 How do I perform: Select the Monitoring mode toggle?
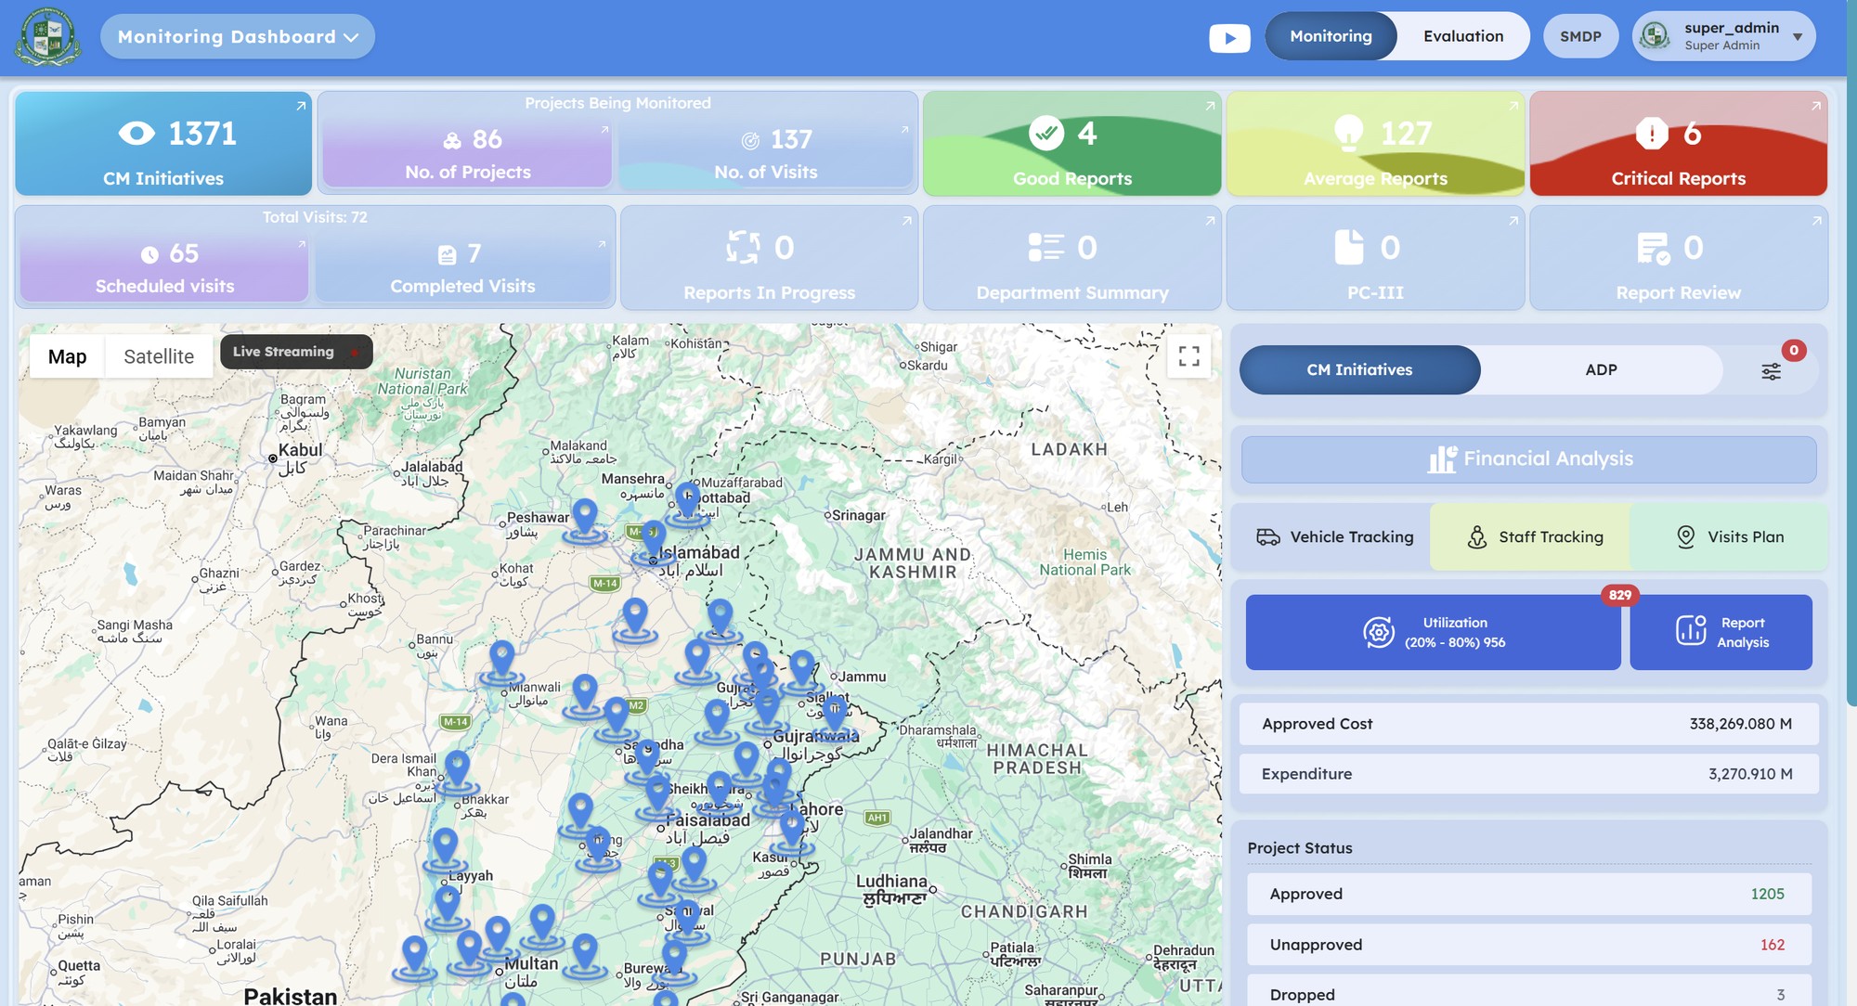click(x=1331, y=36)
